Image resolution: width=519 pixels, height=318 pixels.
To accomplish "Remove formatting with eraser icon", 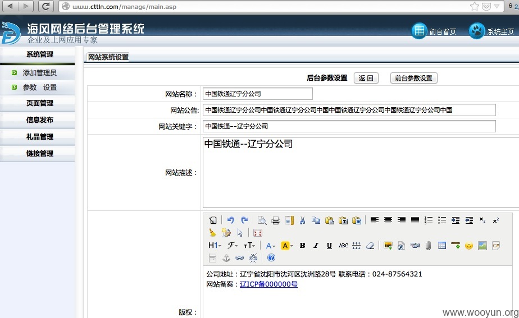I will click(x=370, y=245).
